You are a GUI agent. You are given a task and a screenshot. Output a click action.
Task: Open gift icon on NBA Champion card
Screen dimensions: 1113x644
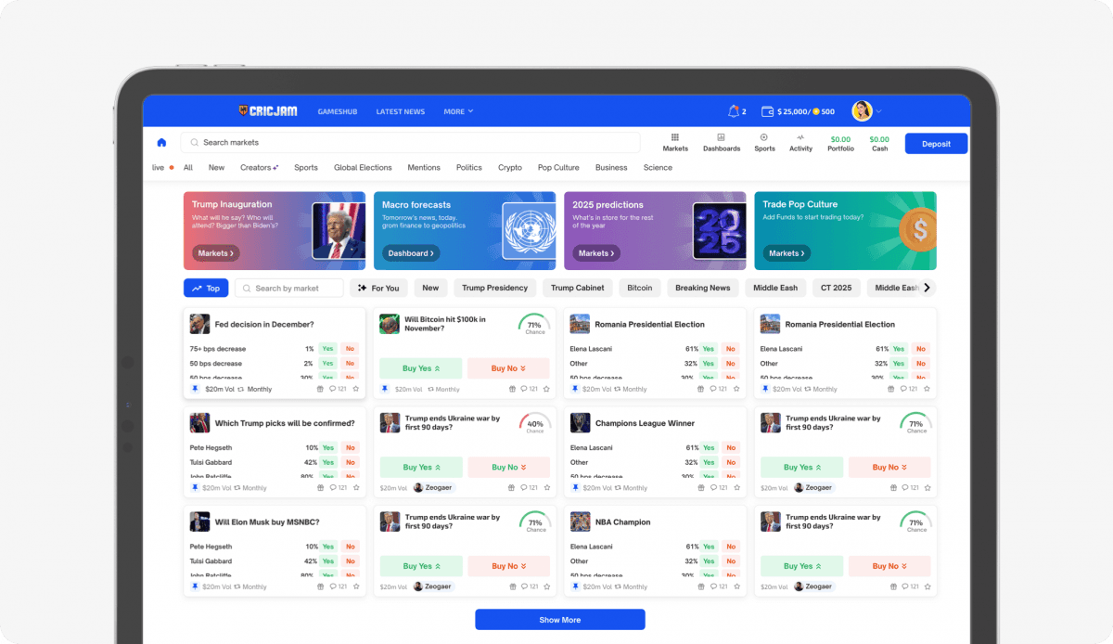click(702, 586)
